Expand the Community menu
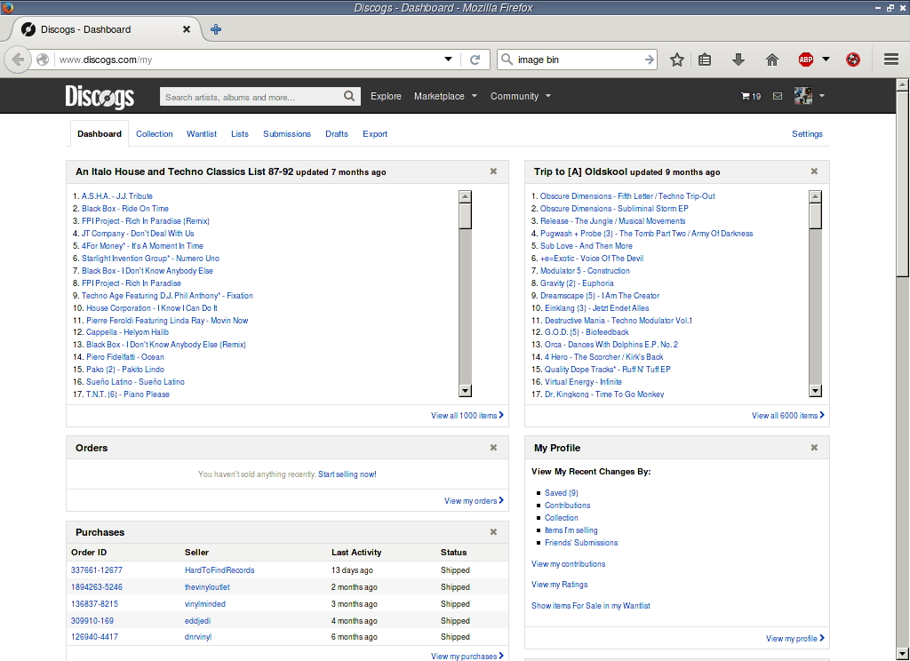910x661 pixels. coord(521,96)
